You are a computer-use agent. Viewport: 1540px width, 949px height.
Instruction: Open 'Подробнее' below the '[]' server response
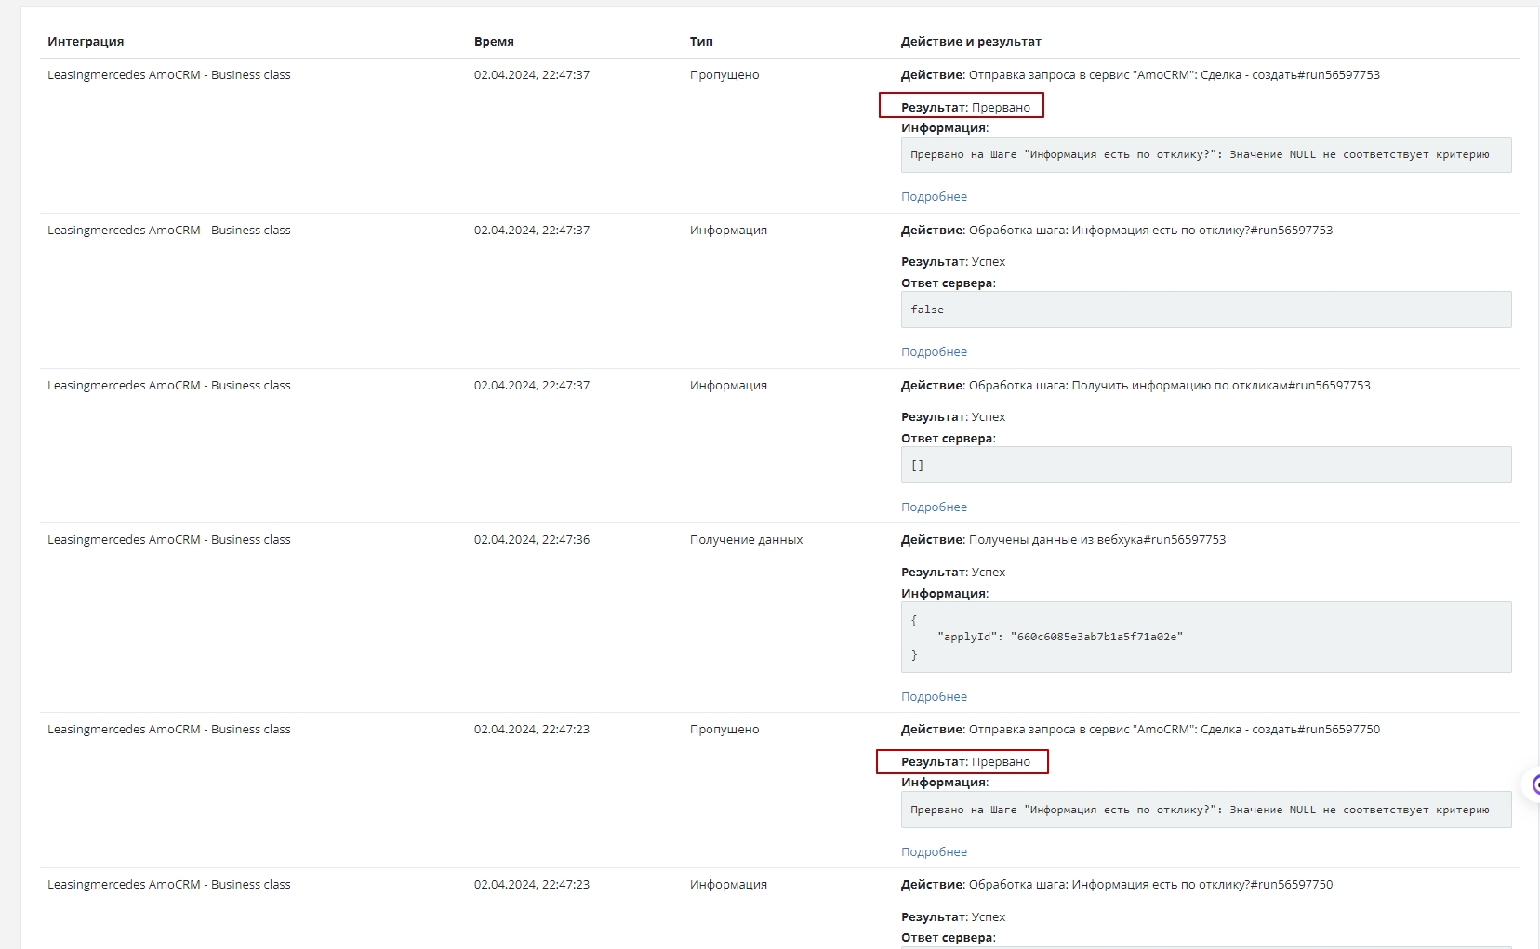934,507
